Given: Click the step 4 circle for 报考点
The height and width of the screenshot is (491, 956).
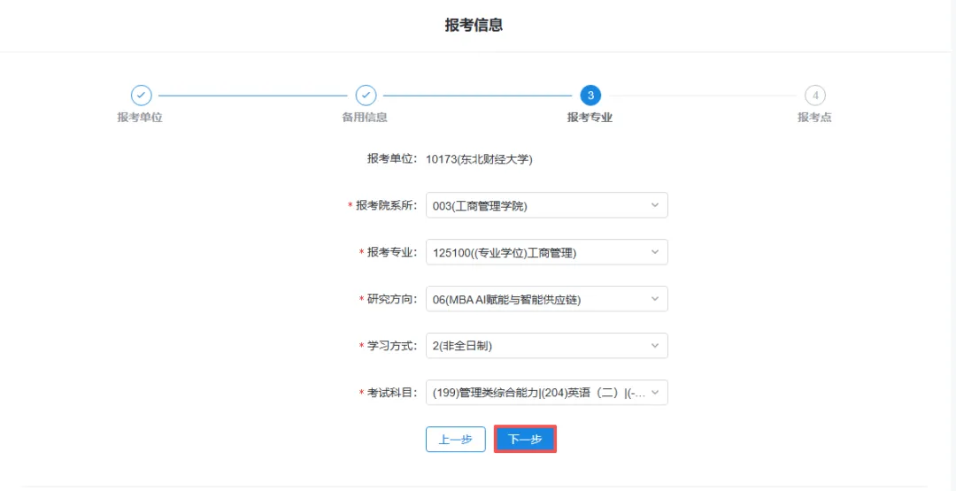Looking at the screenshot, I should (x=815, y=96).
